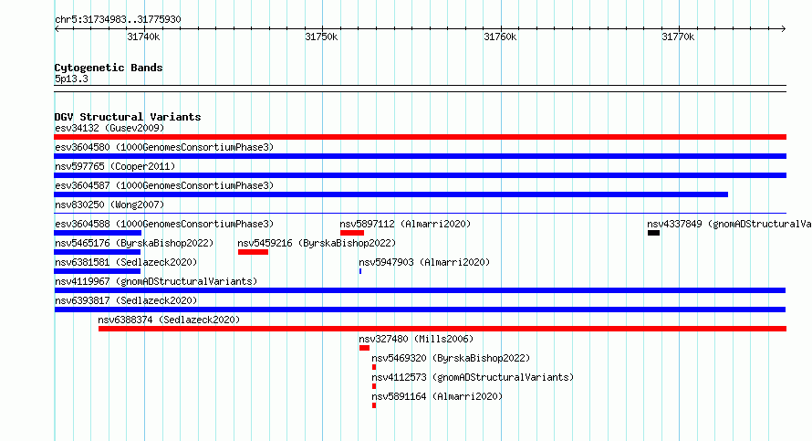This screenshot has width=812, height=441.
Task: Open nsv5459216 (ByrskaBishop2022) label
Action: tap(317, 243)
